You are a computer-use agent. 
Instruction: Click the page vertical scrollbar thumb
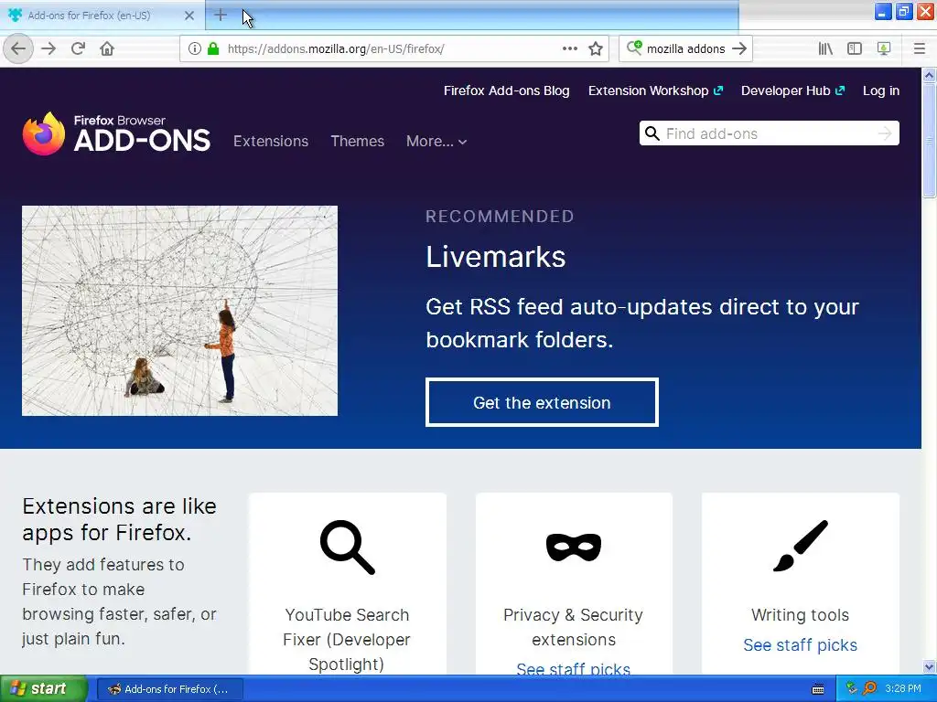[929, 140]
